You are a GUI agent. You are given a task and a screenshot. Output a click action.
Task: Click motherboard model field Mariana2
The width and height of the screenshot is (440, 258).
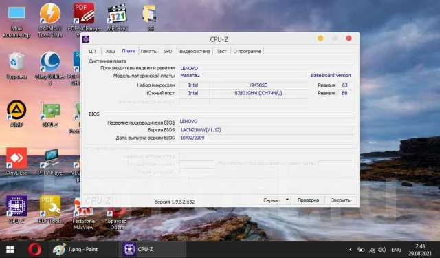click(243, 75)
